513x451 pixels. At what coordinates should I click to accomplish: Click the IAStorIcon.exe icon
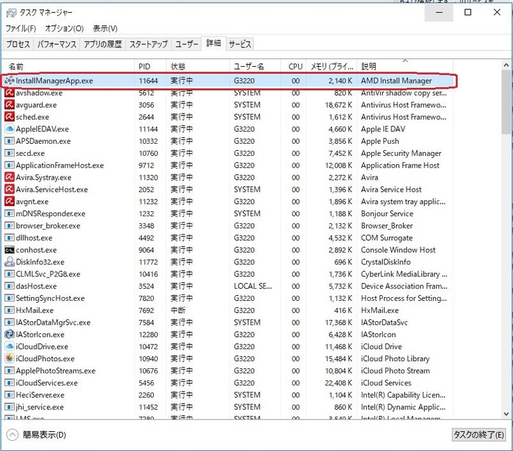[x=10, y=334]
